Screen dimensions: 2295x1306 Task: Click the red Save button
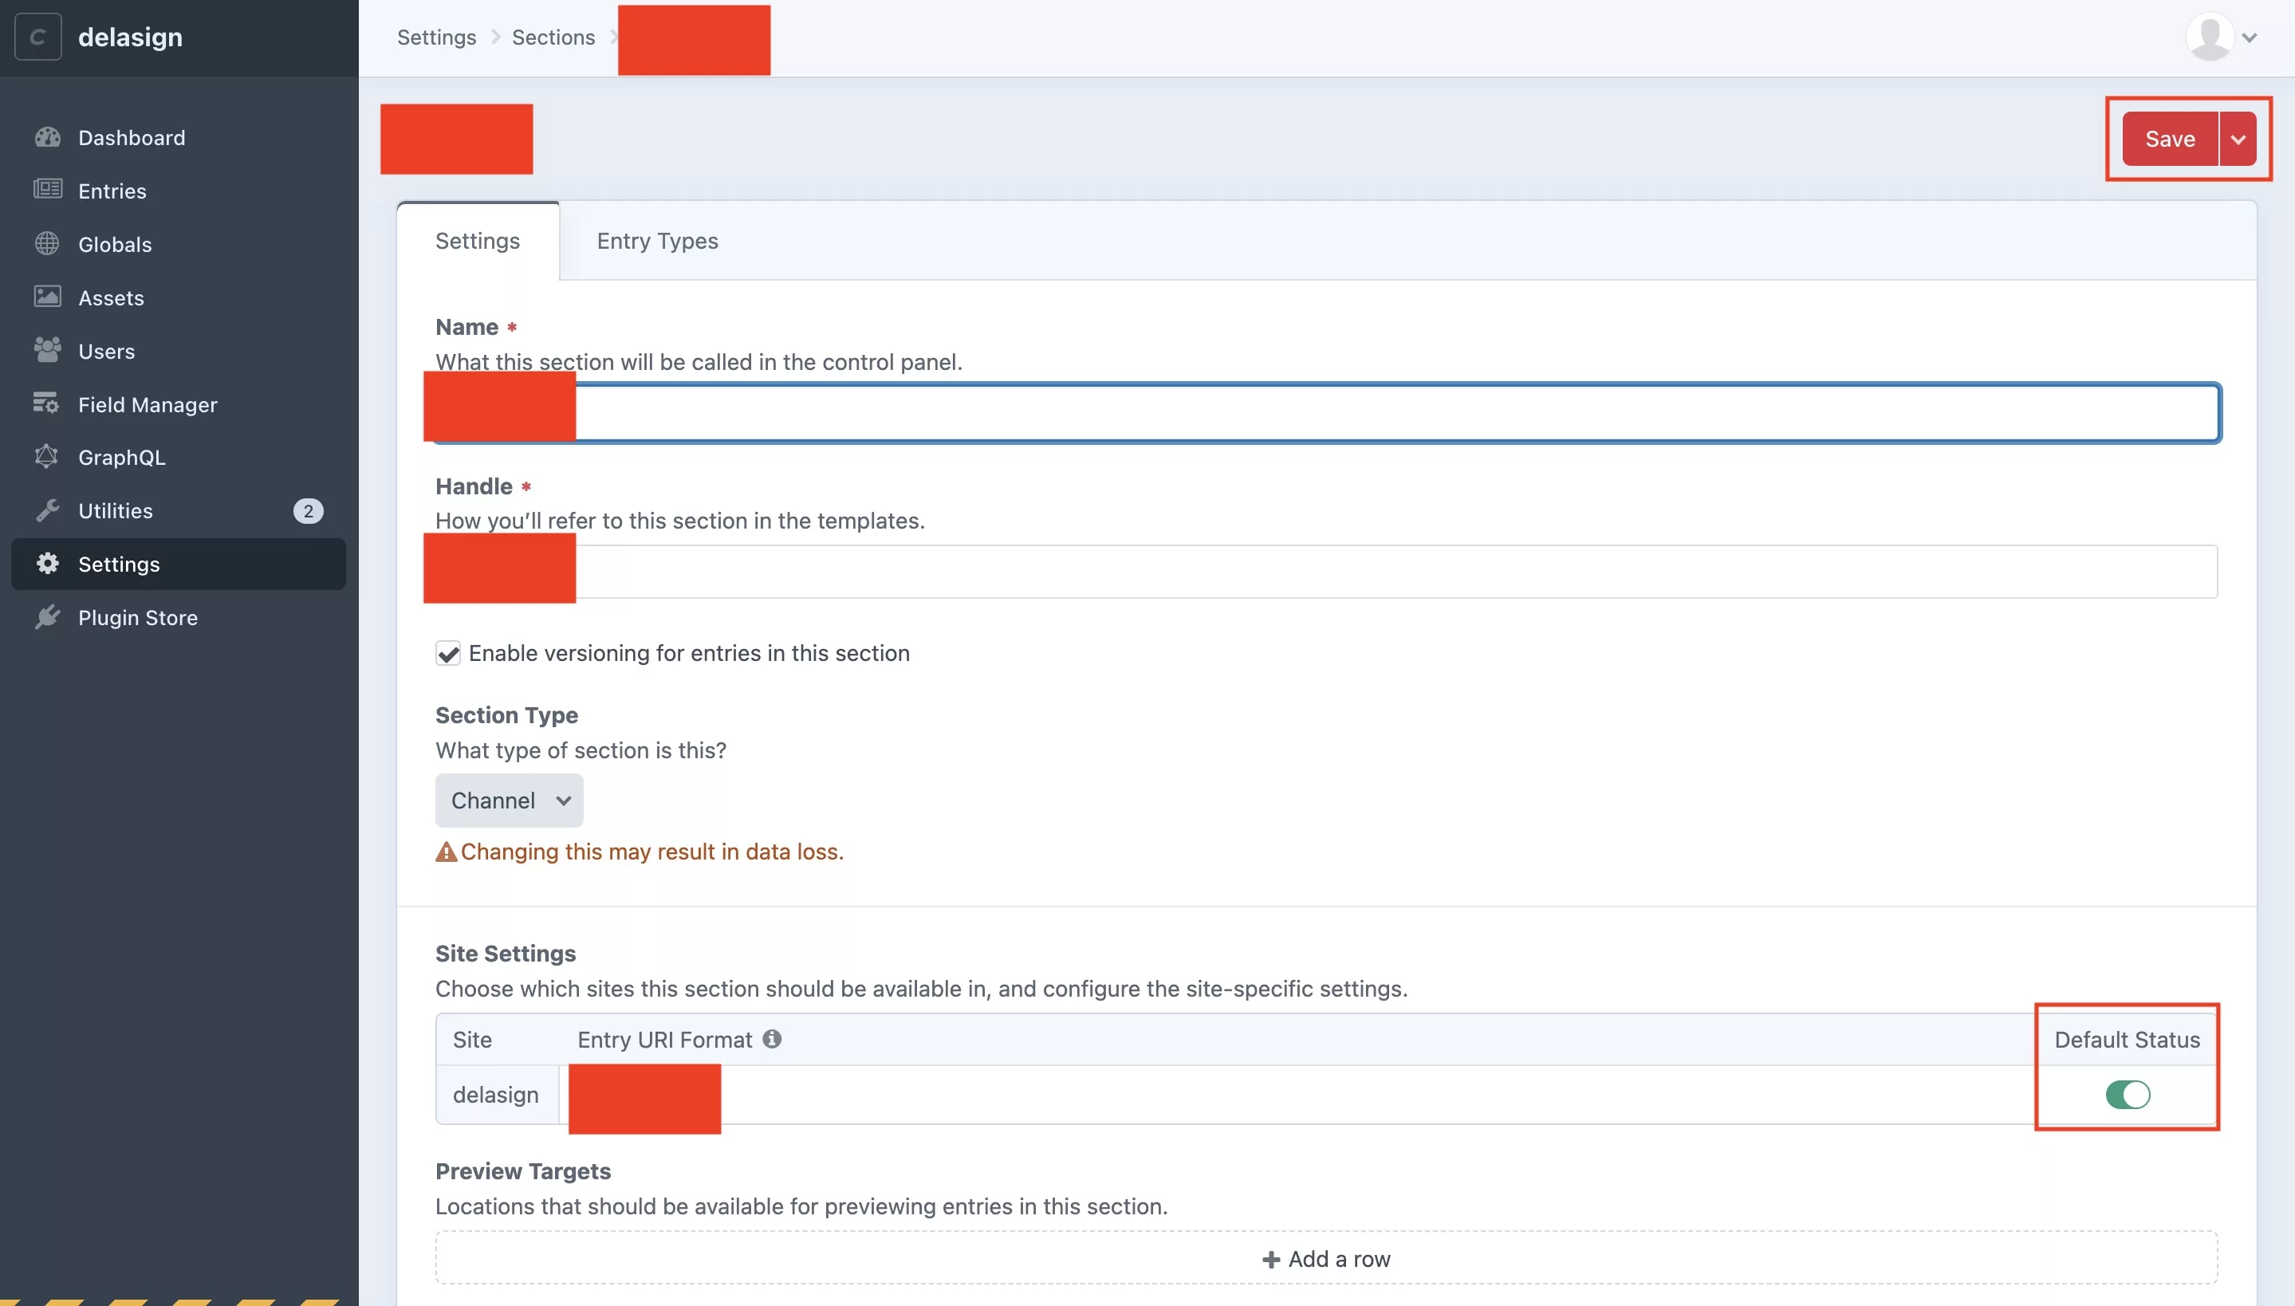tap(2170, 139)
